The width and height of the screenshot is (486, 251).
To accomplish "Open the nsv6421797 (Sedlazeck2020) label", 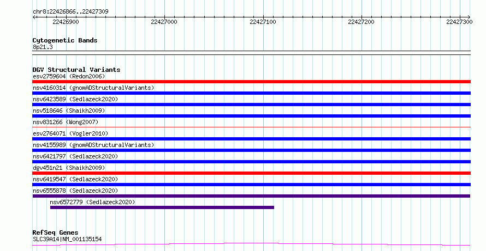I will tap(75, 156).
